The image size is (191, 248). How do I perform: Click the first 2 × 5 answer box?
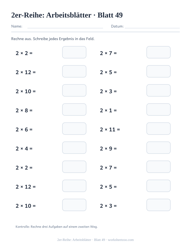click(x=158, y=71)
